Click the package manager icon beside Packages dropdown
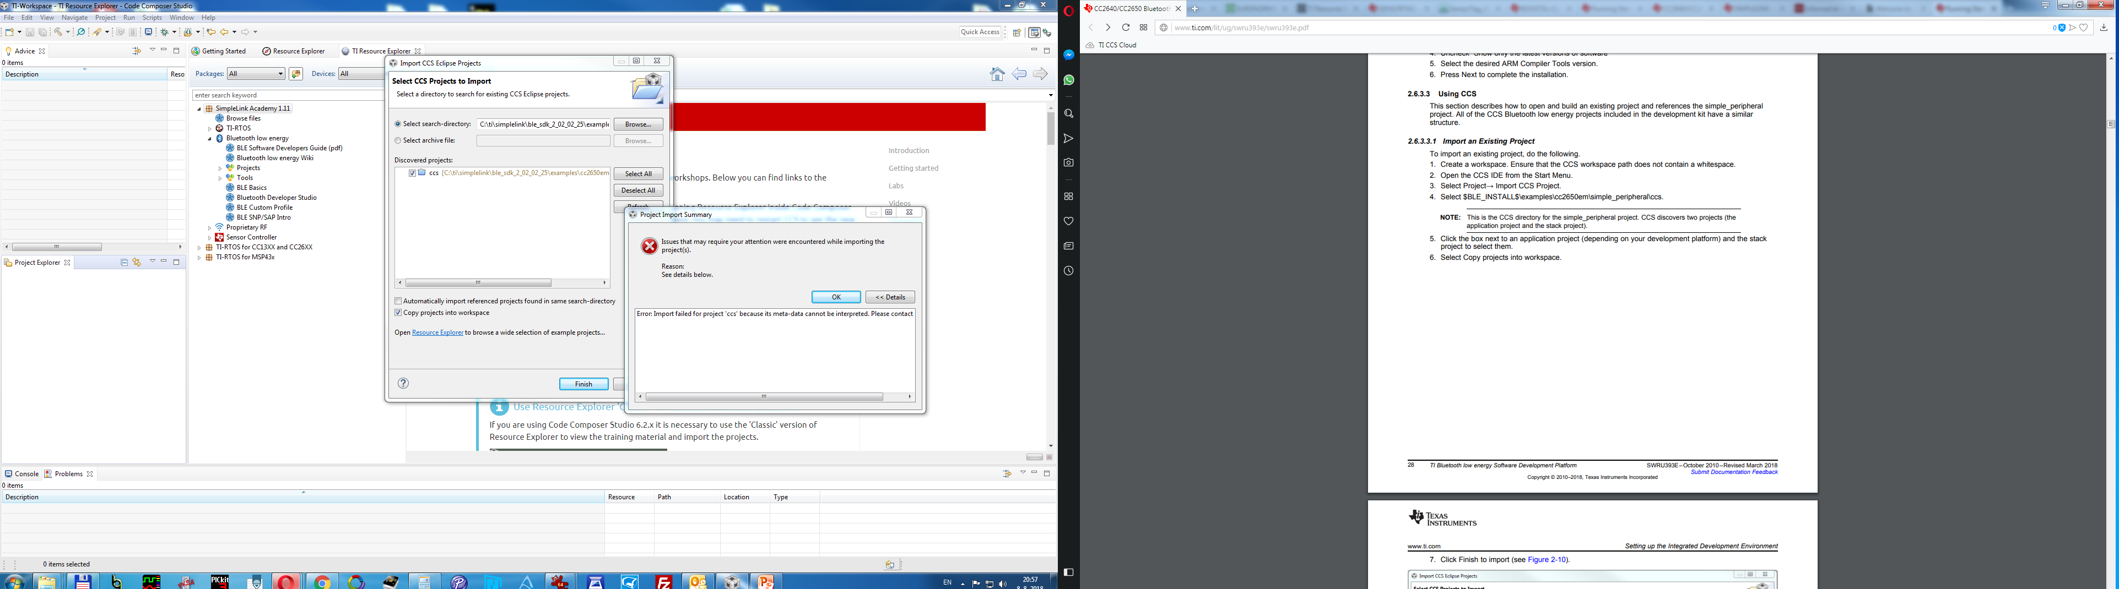This screenshot has width=2119, height=589. coord(296,74)
